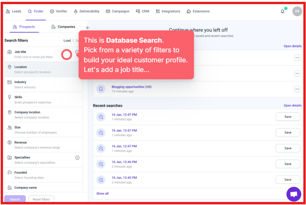Click bookmark icon for Blogging opportunities (US)
Screen dimensions: 306x205
coord(101,89)
